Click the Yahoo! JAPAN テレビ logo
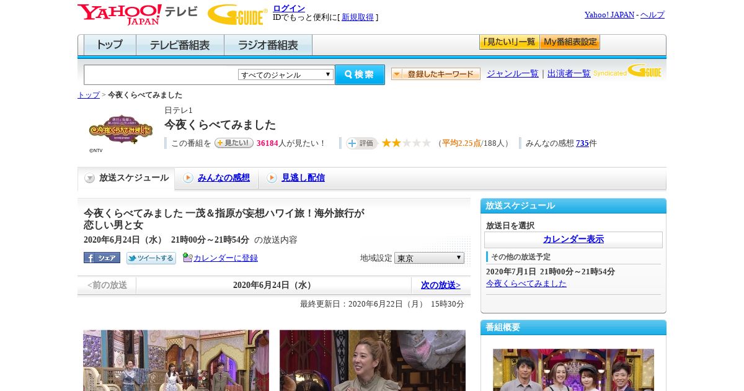Screen dimensions: 744x391 coord(137,14)
